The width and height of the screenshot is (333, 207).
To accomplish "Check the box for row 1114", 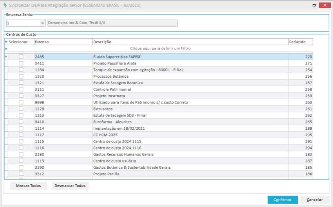I will coord(21,128).
